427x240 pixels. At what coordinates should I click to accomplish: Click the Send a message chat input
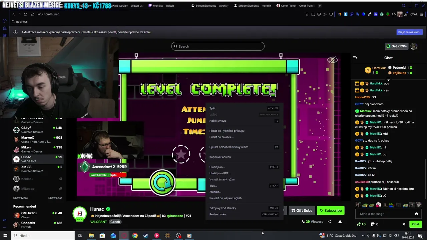pos(385,214)
